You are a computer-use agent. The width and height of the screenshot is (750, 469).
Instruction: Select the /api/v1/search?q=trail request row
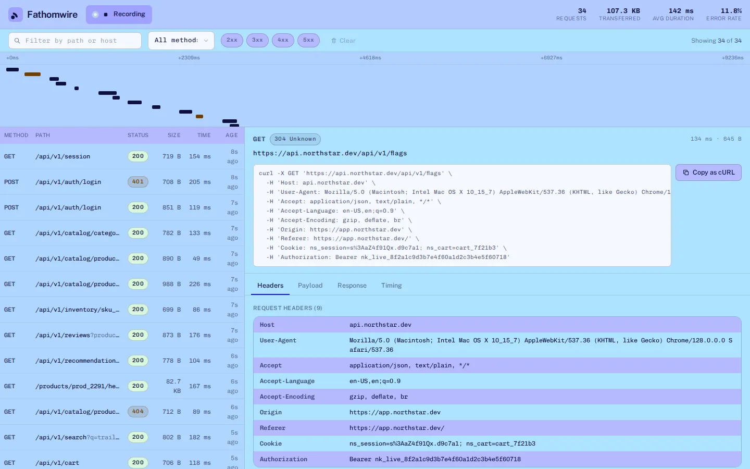tap(122, 437)
